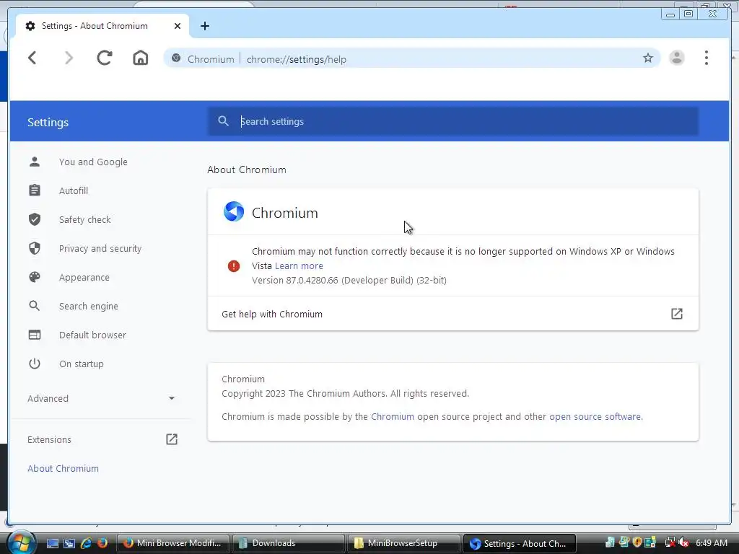739x554 pixels.
Task: Click the Firefox quick launch icon
Action: click(102, 543)
